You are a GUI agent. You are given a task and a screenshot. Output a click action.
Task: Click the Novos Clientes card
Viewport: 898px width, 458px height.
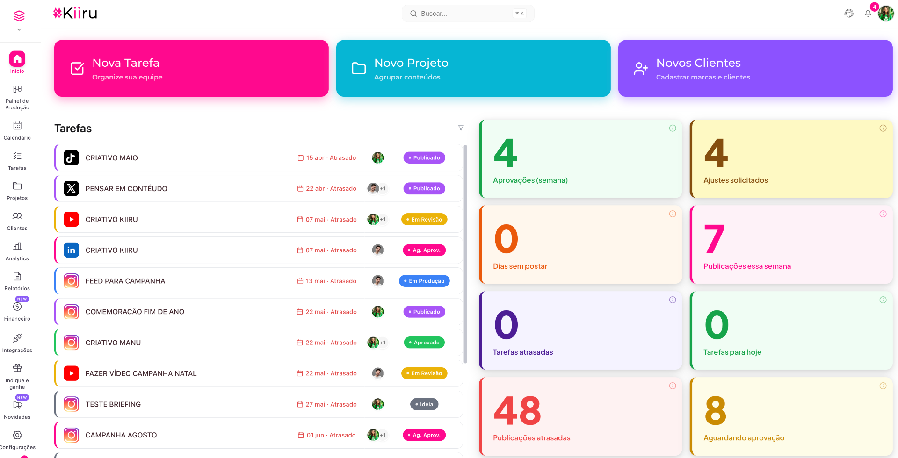click(x=755, y=69)
